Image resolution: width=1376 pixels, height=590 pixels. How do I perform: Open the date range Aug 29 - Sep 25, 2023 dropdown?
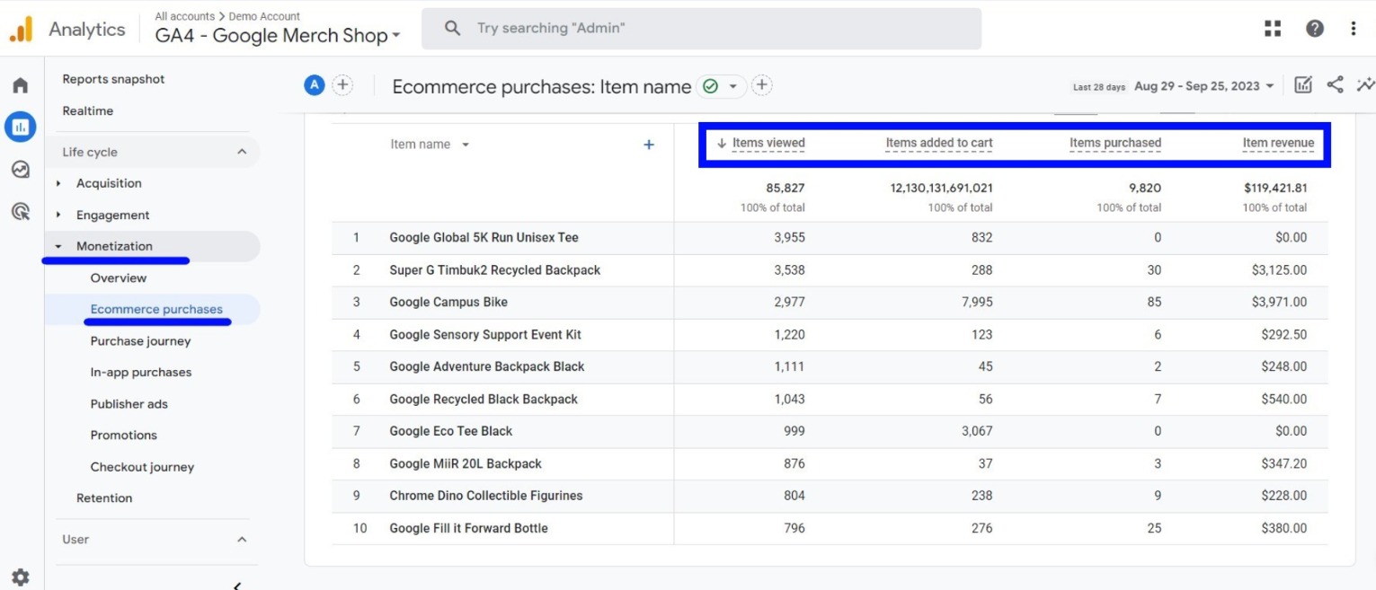click(1204, 86)
